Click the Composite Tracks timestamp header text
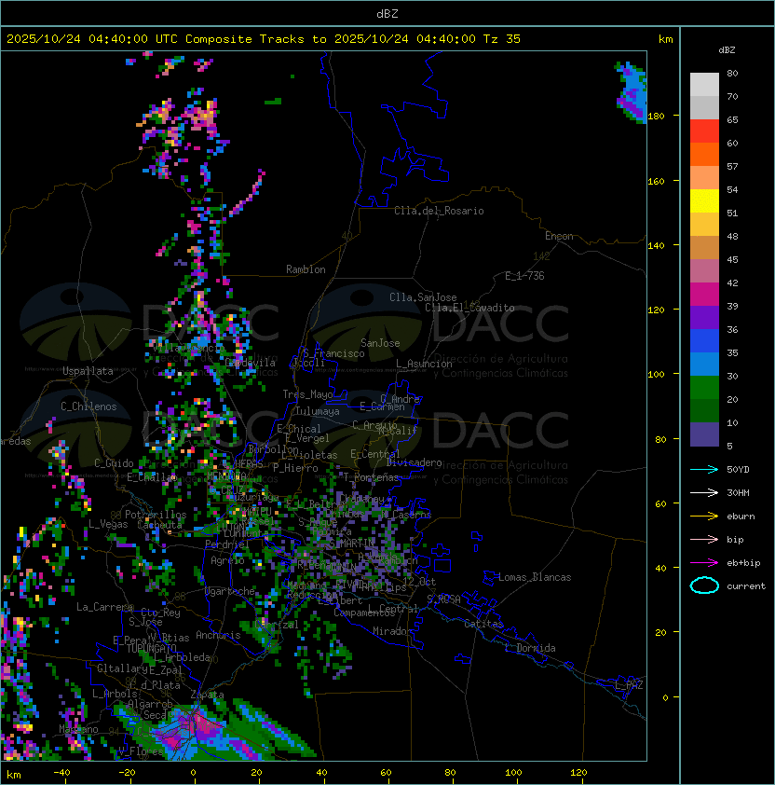Image resolution: width=775 pixels, height=785 pixels. (x=264, y=38)
